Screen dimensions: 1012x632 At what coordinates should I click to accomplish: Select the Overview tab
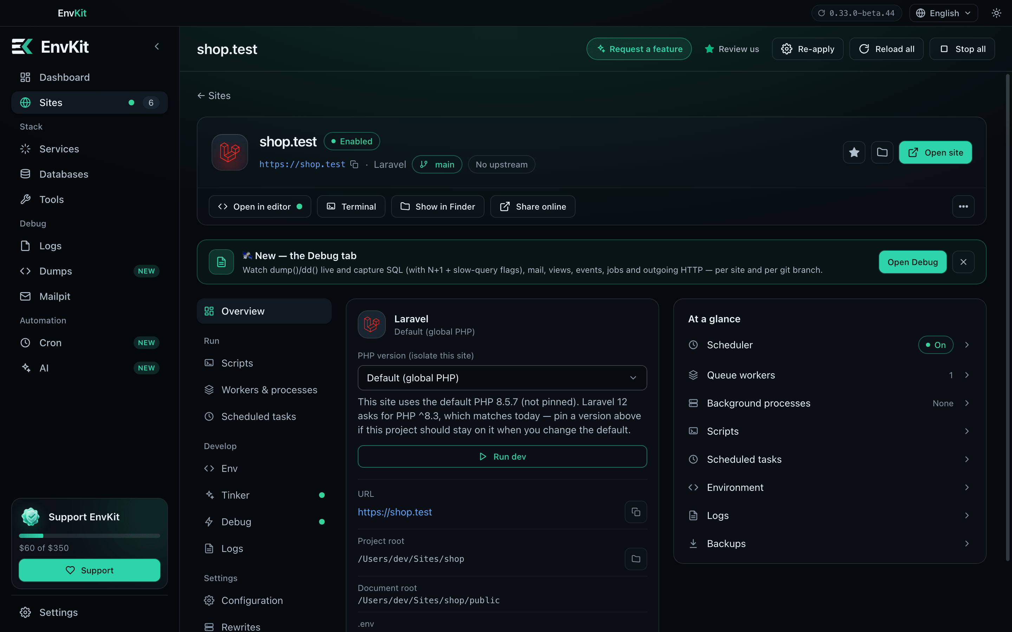click(x=264, y=311)
